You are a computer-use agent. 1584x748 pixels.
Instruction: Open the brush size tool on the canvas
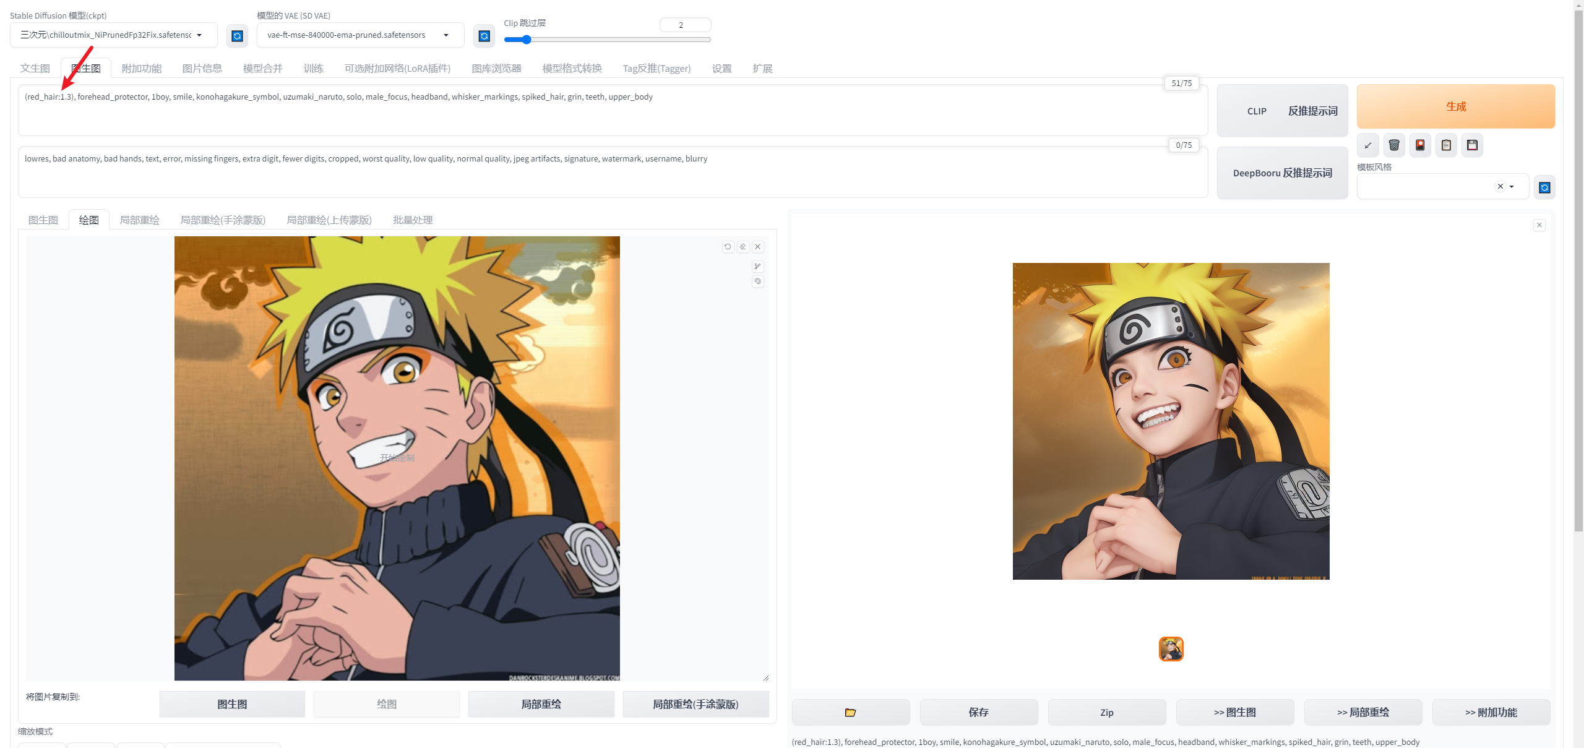[x=757, y=266]
